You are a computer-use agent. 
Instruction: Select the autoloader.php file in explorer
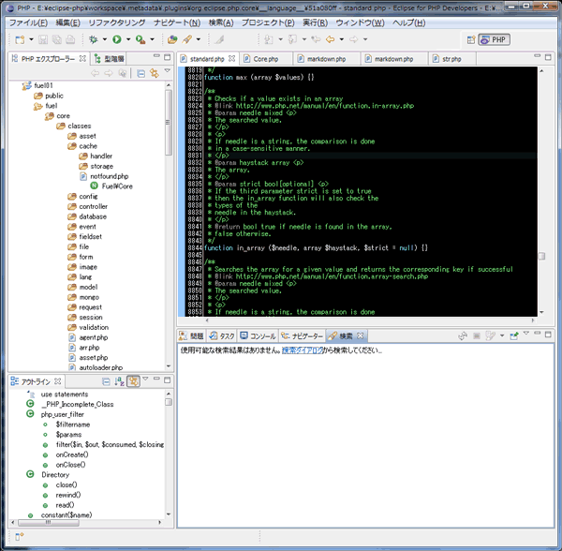tap(101, 367)
